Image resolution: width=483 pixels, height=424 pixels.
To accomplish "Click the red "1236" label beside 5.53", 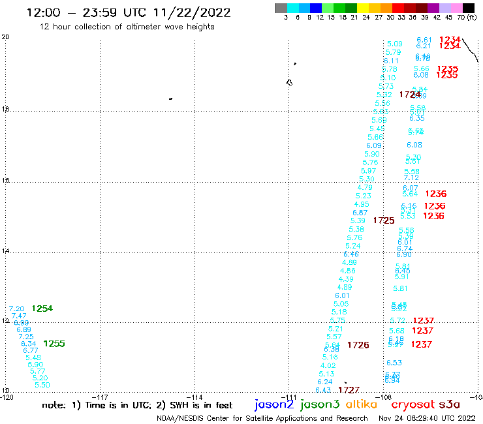I will point(433,216).
